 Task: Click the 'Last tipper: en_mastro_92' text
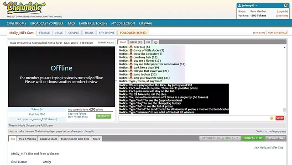pos(37,119)
